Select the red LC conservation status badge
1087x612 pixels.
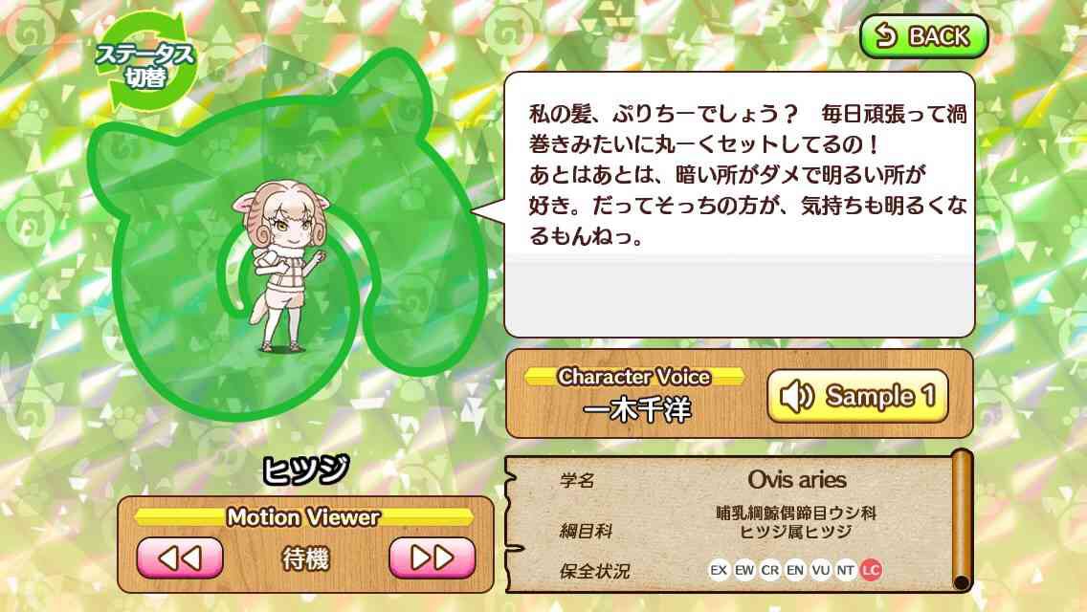click(872, 571)
